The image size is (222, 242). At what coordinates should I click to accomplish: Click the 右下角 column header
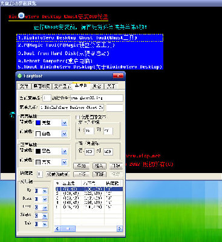tap(93, 183)
